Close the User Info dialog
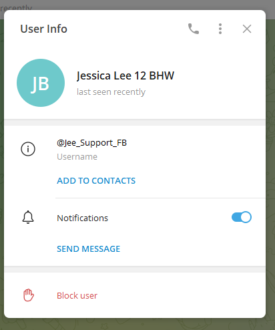The height and width of the screenshot is (330, 275). tap(247, 29)
